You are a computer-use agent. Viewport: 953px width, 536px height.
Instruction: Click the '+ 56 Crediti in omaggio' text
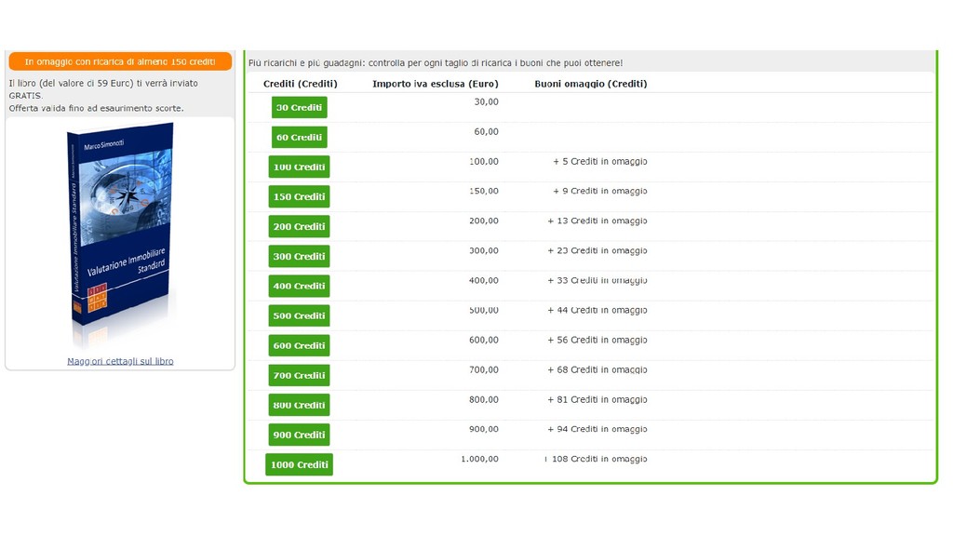tap(597, 340)
